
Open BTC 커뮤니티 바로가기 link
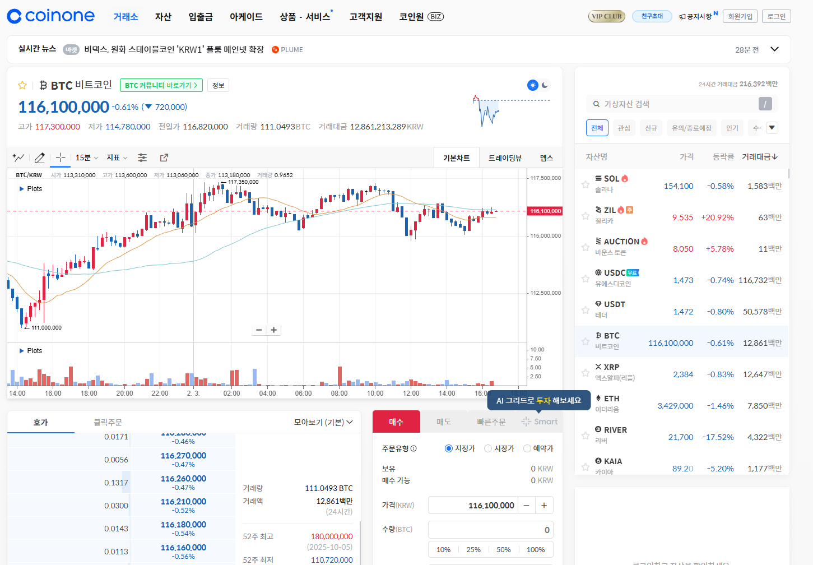click(x=161, y=85)
